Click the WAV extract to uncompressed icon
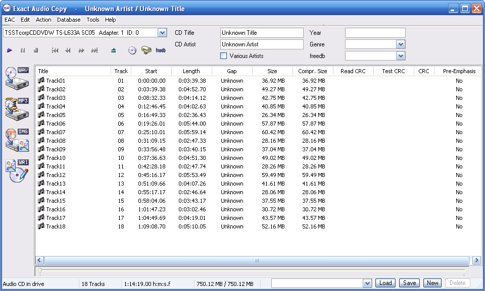 (x=17, y=77)
